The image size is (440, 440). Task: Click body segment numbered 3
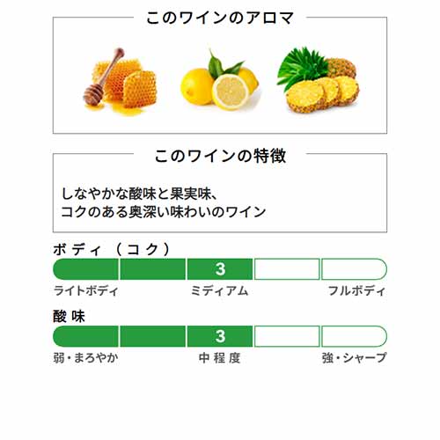point(220,269)
